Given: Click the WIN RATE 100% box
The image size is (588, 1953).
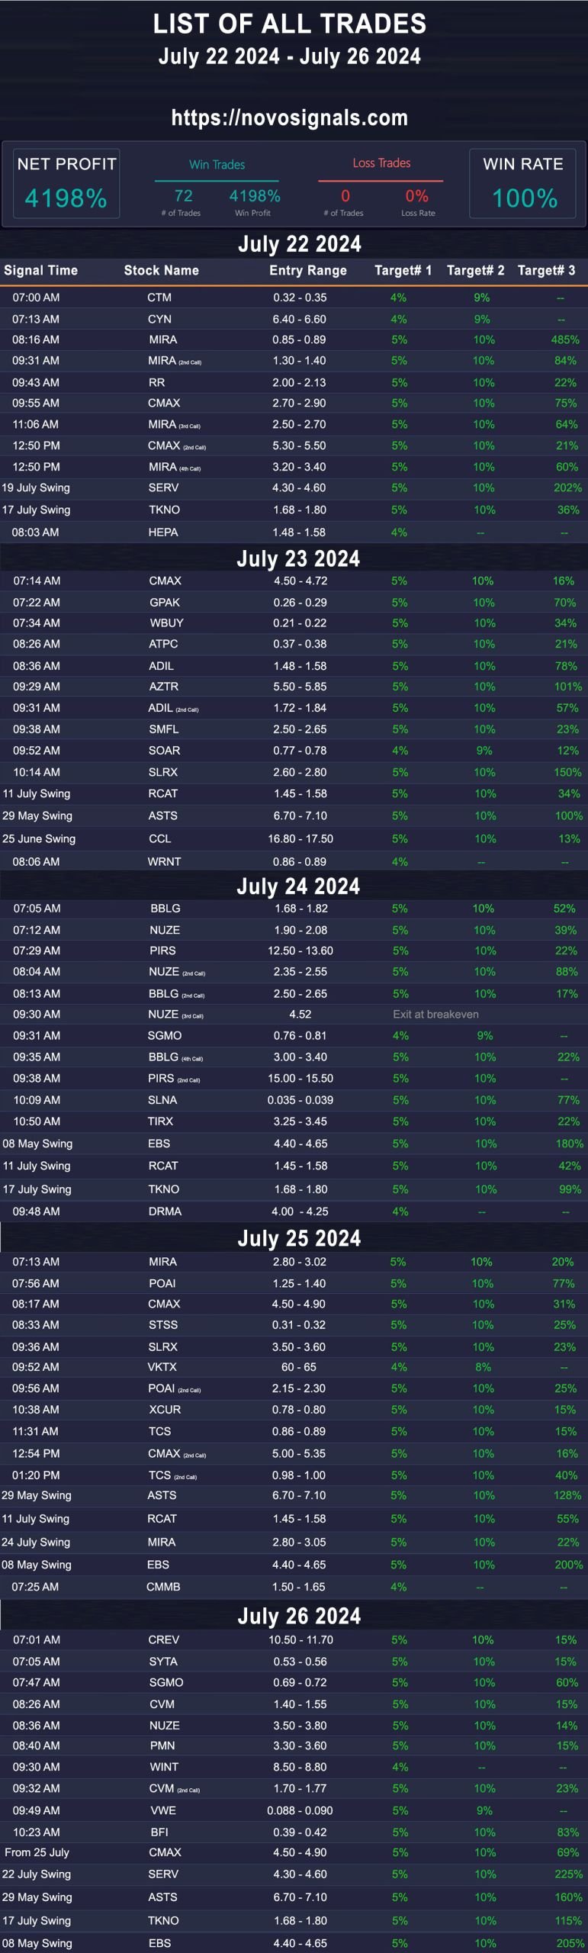Looking at the screenshot, I should pyautogui.click(x=523, y=184).
